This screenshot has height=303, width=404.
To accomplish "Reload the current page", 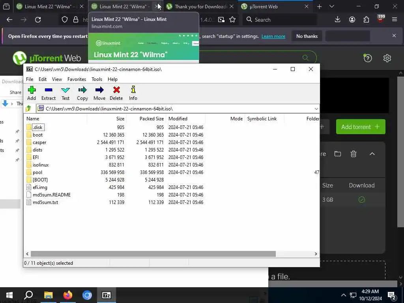I will coord(38,20).
